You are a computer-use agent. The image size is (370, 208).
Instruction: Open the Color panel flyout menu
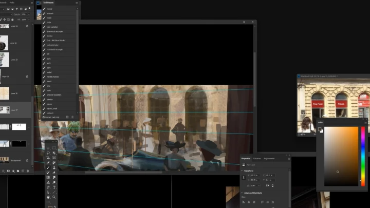pos(365,123)
